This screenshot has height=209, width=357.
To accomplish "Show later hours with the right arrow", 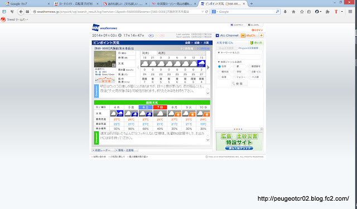I will click(208, 67).
